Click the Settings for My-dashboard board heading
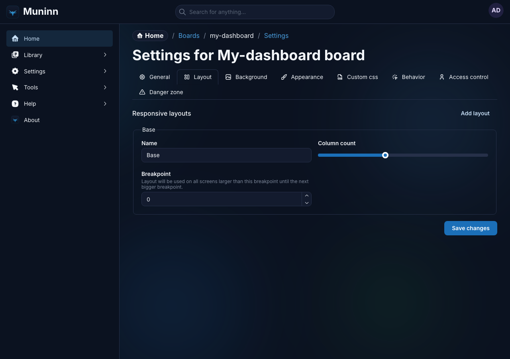Image resolution: width=510 pixels, height=359 pixels. point(249,55)
